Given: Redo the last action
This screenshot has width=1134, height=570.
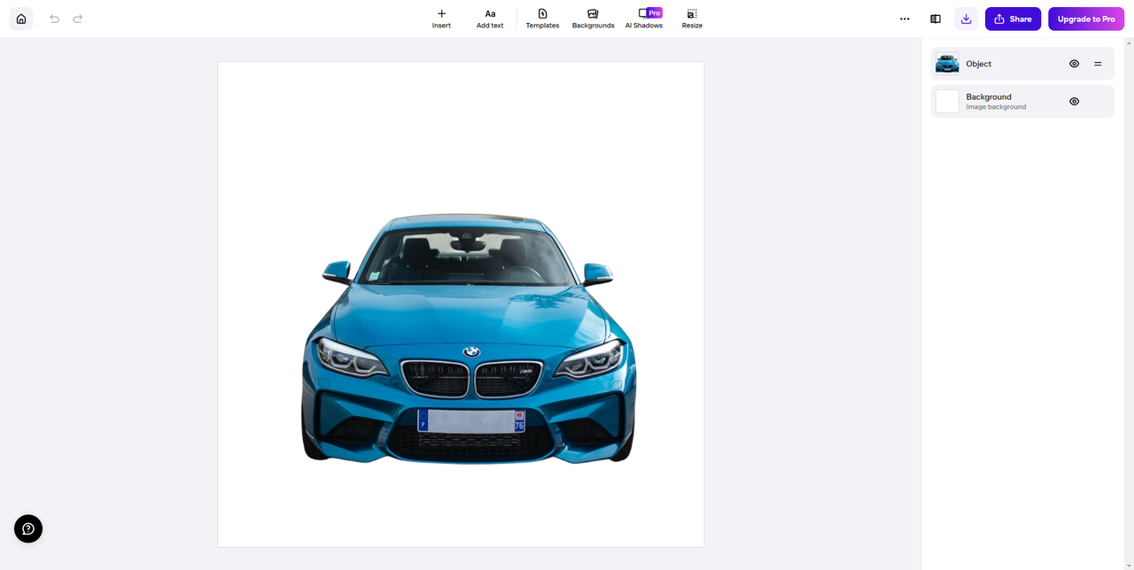Looking at the screenshot, I should [78, 19].
